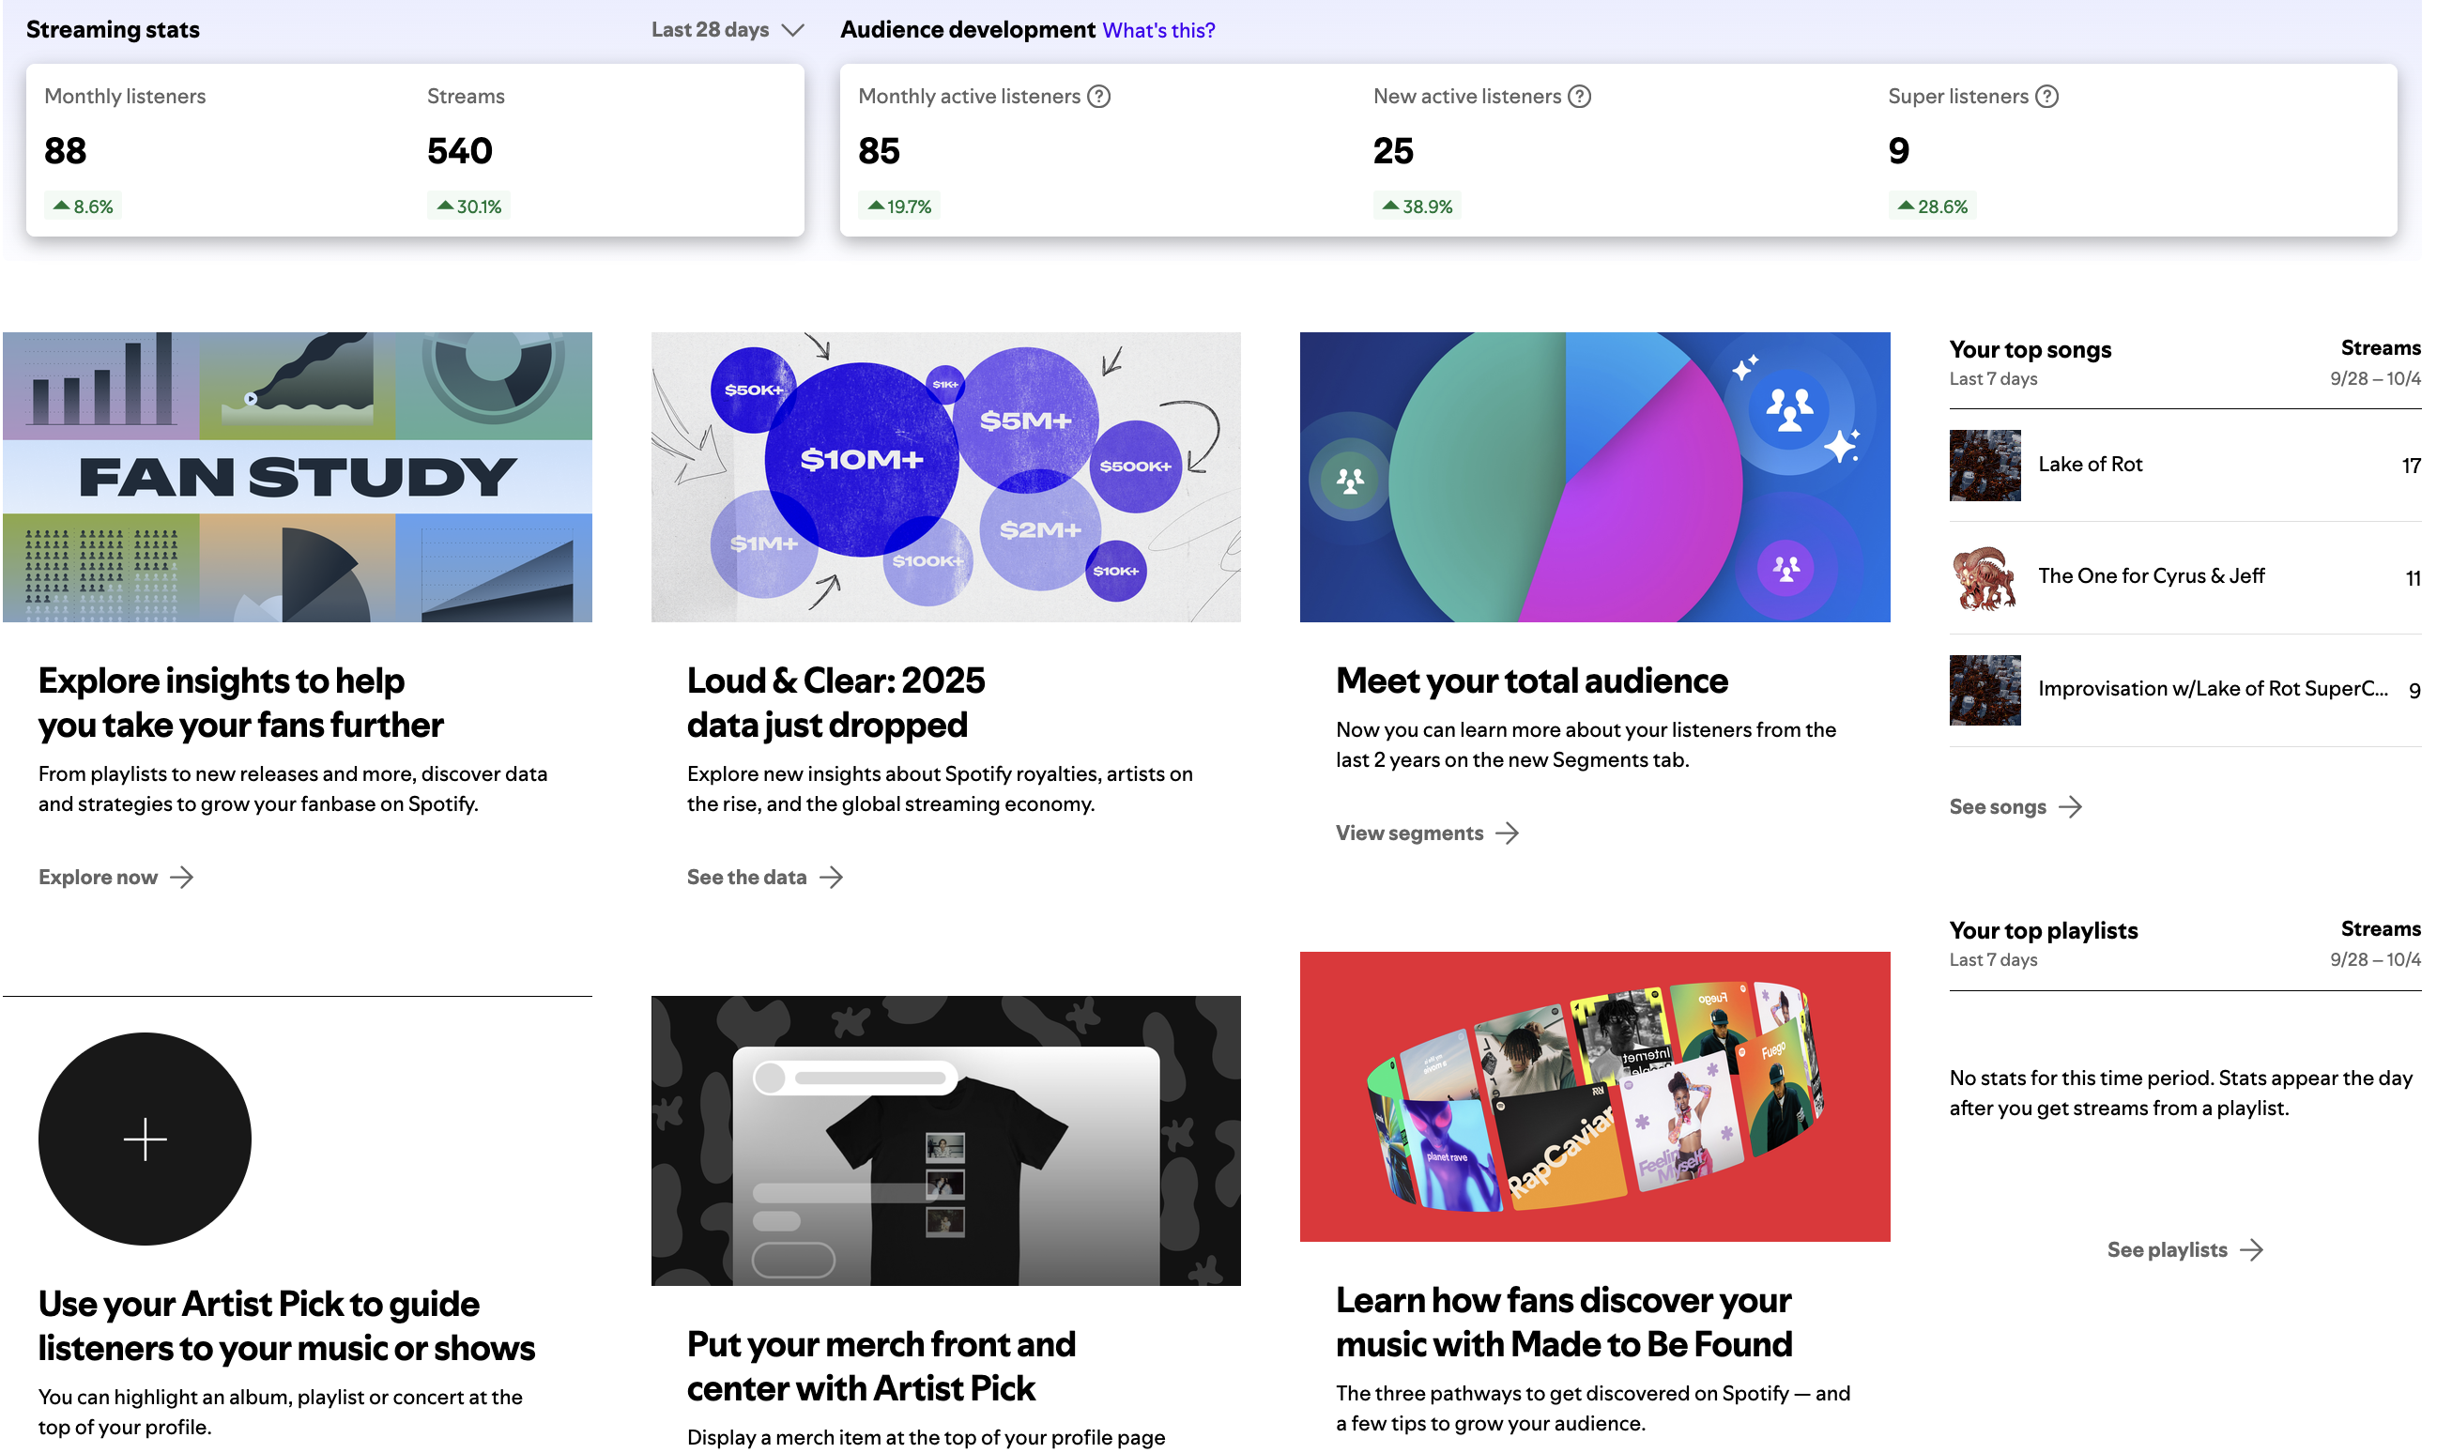Click the Artist Pick plus circle
The image size is (2452, 1453).
point(145,1139)
